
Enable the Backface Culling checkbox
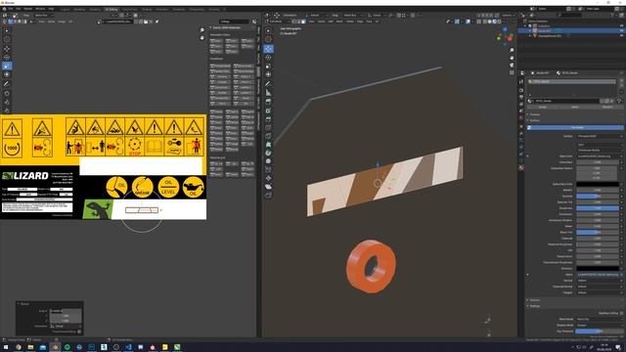[622, 313]
